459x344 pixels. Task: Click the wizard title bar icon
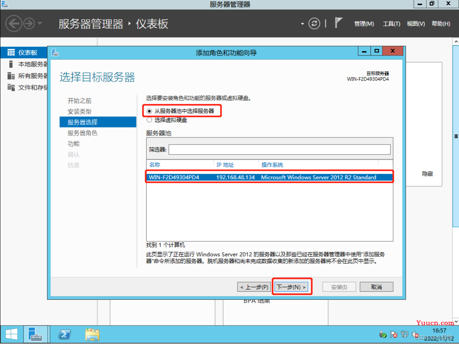[55, 53]
